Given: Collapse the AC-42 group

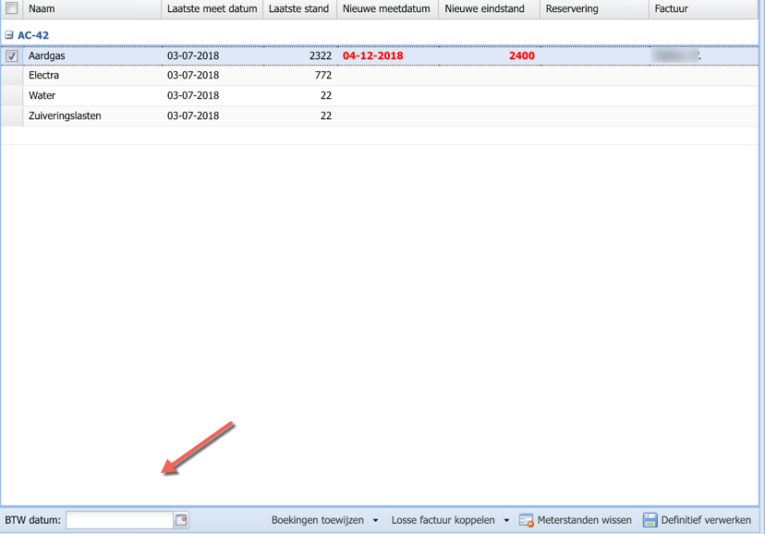Looking at the screenshot, I should click(9, 35).
